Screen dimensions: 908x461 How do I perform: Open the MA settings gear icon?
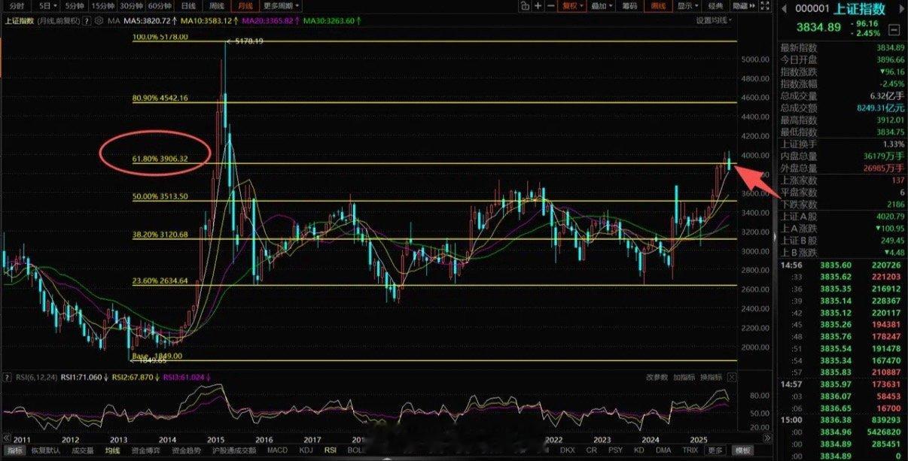point(99,20)
